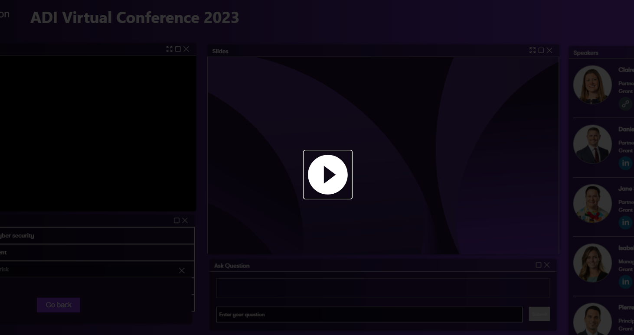Viewport: 634px width, 335px height.
Task: Open the link icon under Claire
Action: coord(625,104)
